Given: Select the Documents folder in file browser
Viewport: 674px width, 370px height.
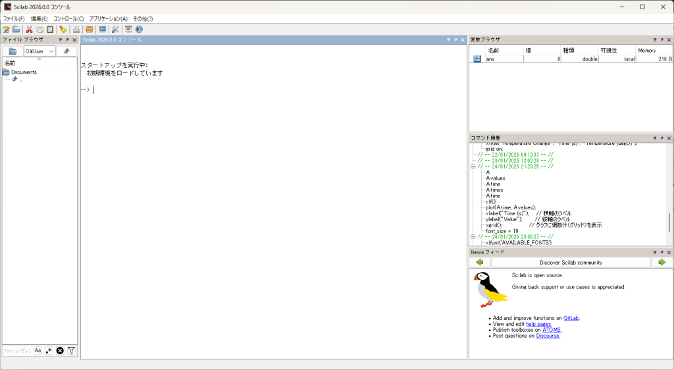Looking at the screenshot, I should point(23,72).
